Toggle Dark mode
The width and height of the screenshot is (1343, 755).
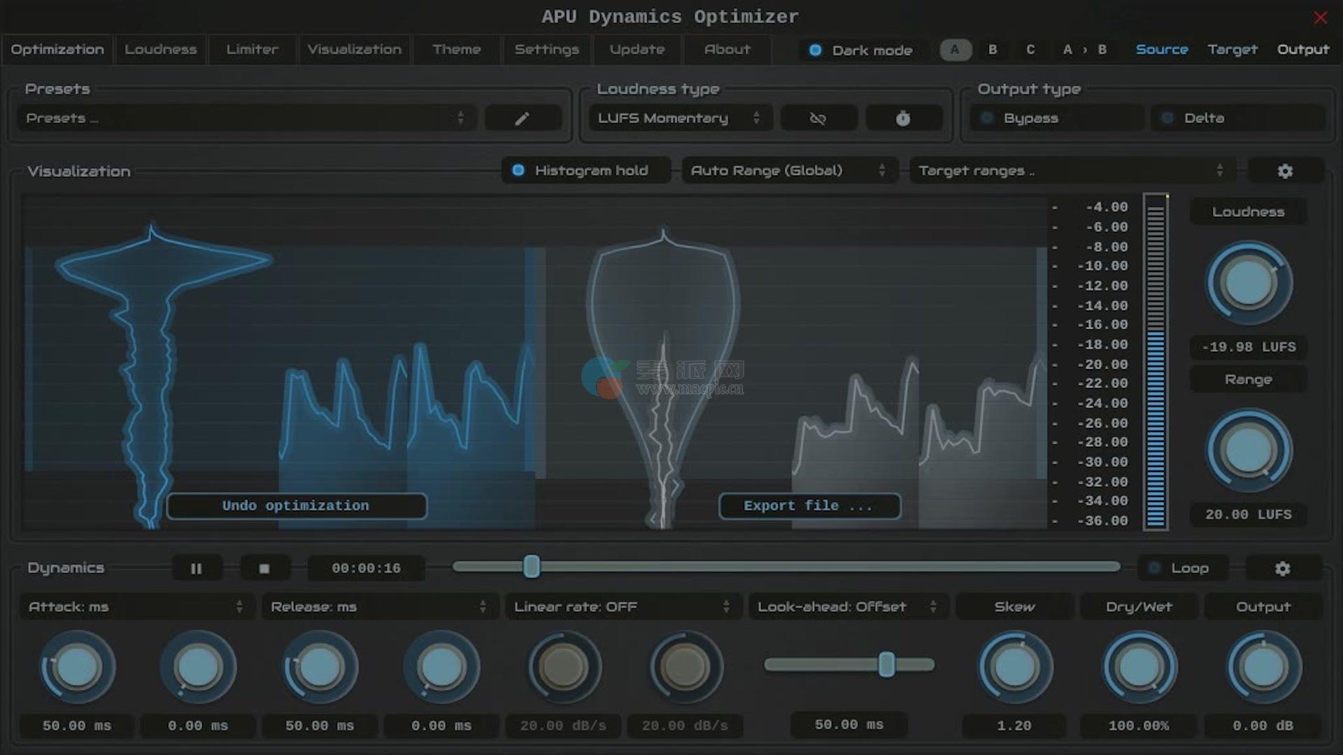[x=861, y=50]
